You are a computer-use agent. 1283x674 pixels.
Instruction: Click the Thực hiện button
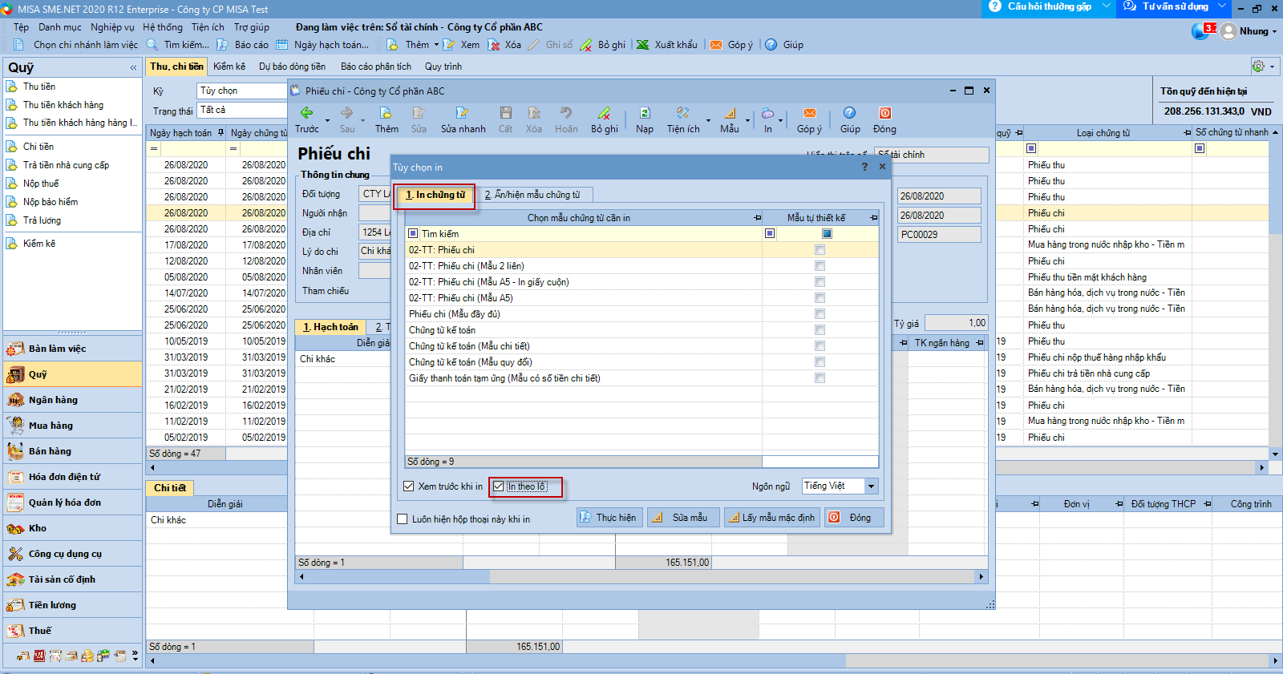(x=609, y=518)
